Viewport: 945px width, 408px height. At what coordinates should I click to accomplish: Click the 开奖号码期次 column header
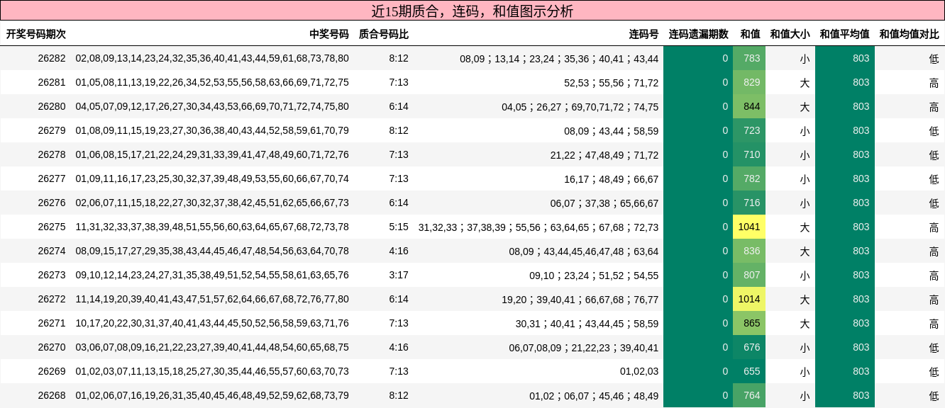36,34
